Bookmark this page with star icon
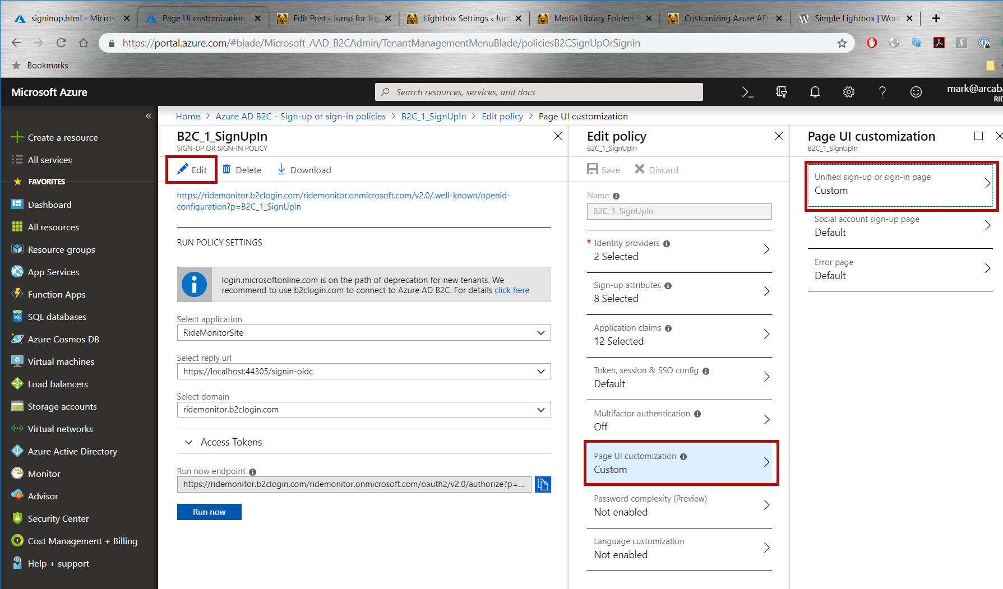The width and height of the screenshot is (1003, 589). [x=842, y=43]
